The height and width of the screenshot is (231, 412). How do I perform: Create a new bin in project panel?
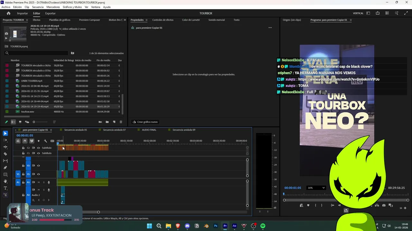click(x=107, y=122)
